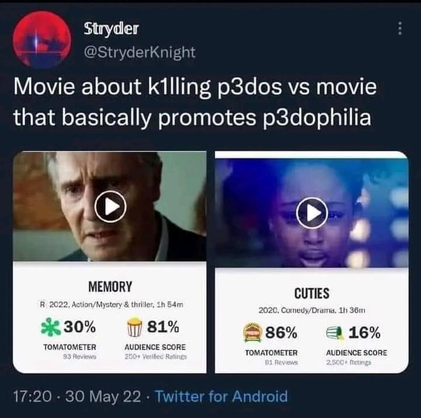Click the spilled popcorn icon beside 16%

point(336,334)
